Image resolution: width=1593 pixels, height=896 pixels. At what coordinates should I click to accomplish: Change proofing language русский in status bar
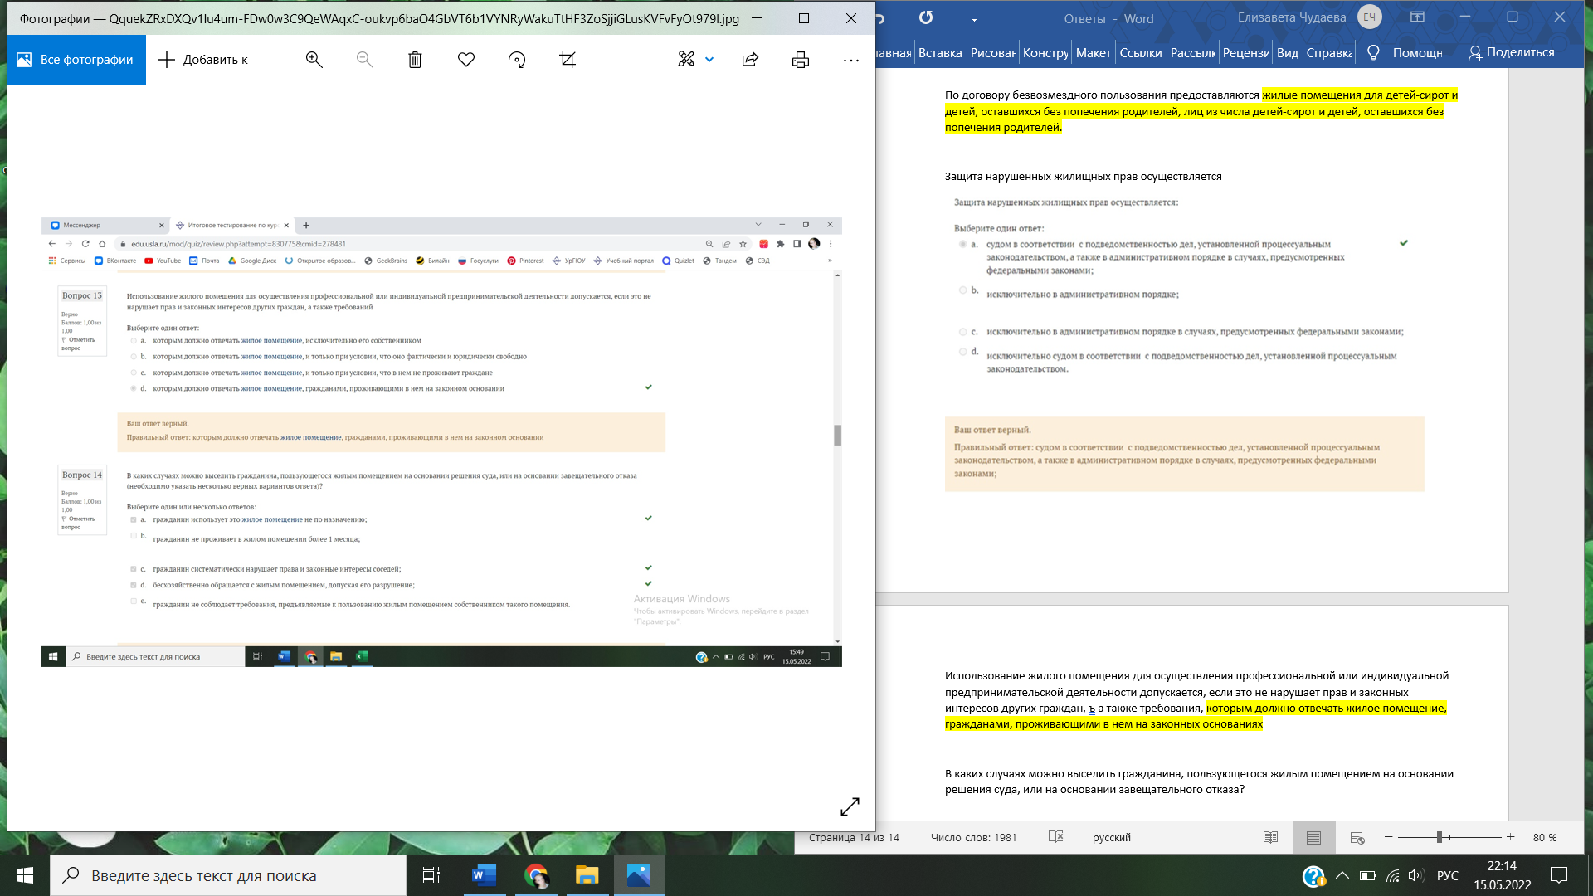point(1112,838)
